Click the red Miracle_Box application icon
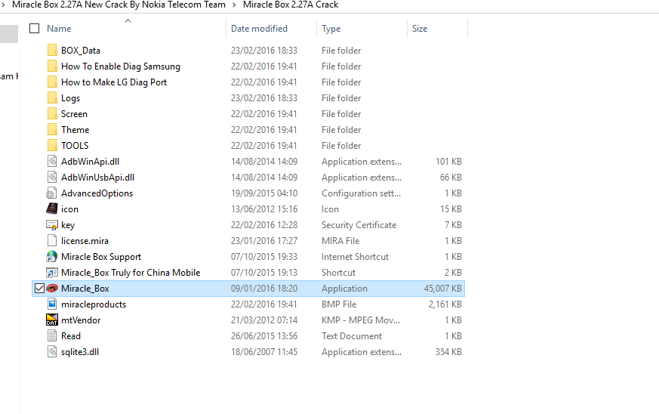The image size is (659, 414). tap(52, 288)
